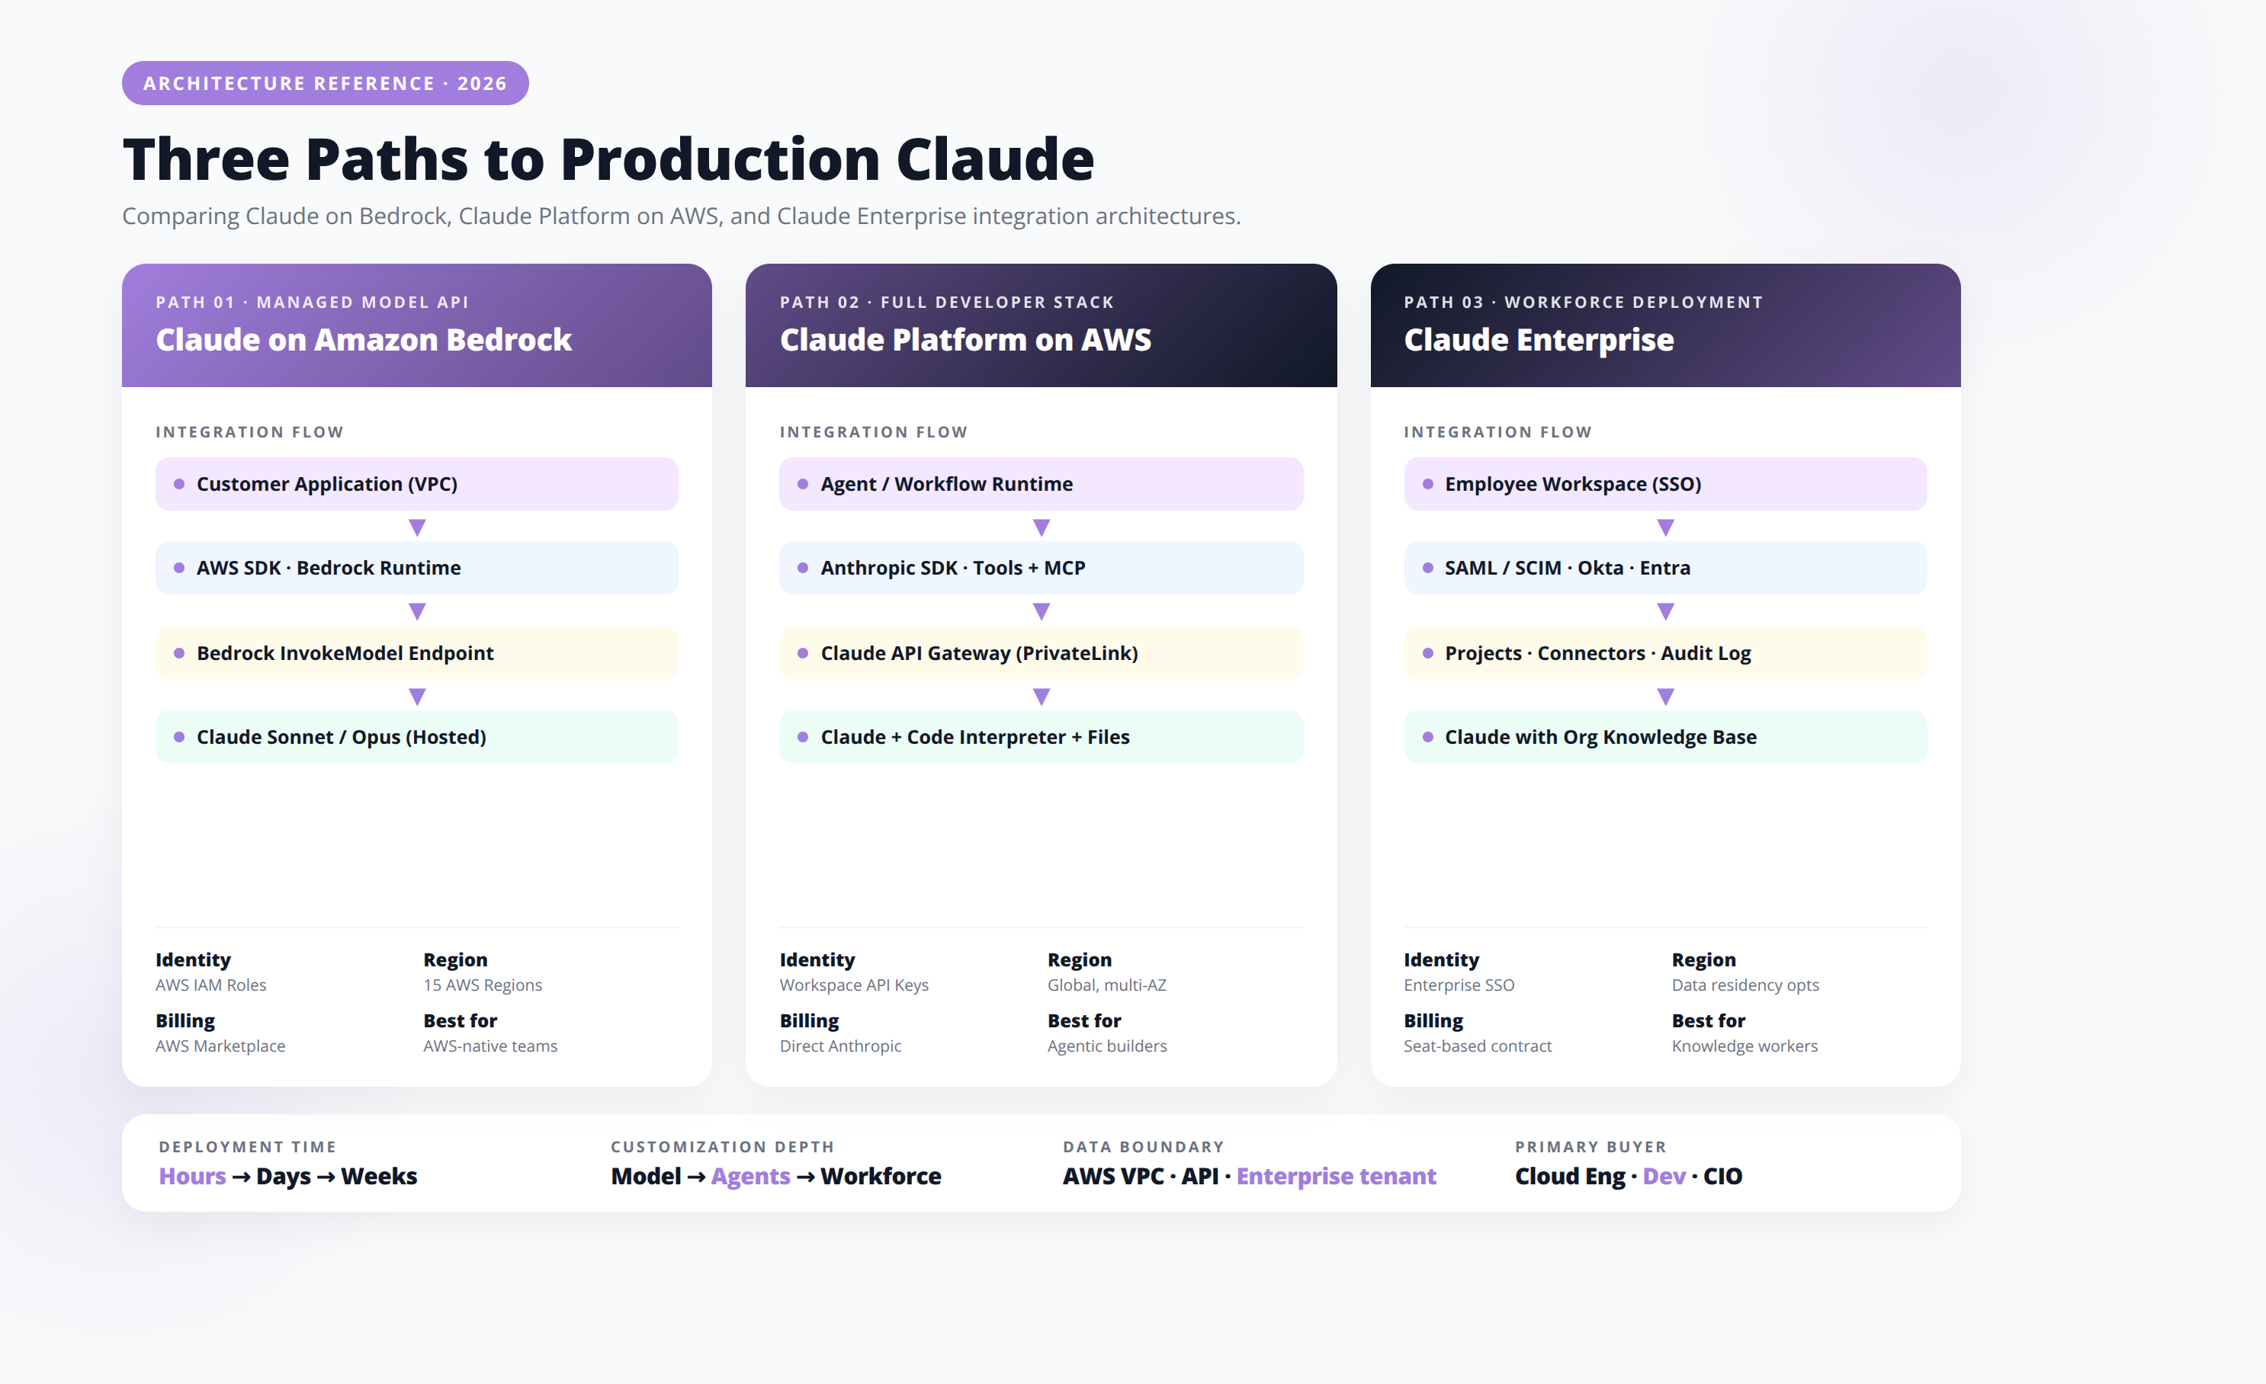The image size is (2266, 1384).
Task: Click bullet dot next to Agent / Workflow Runtime
Action: [x=803, y=483]
